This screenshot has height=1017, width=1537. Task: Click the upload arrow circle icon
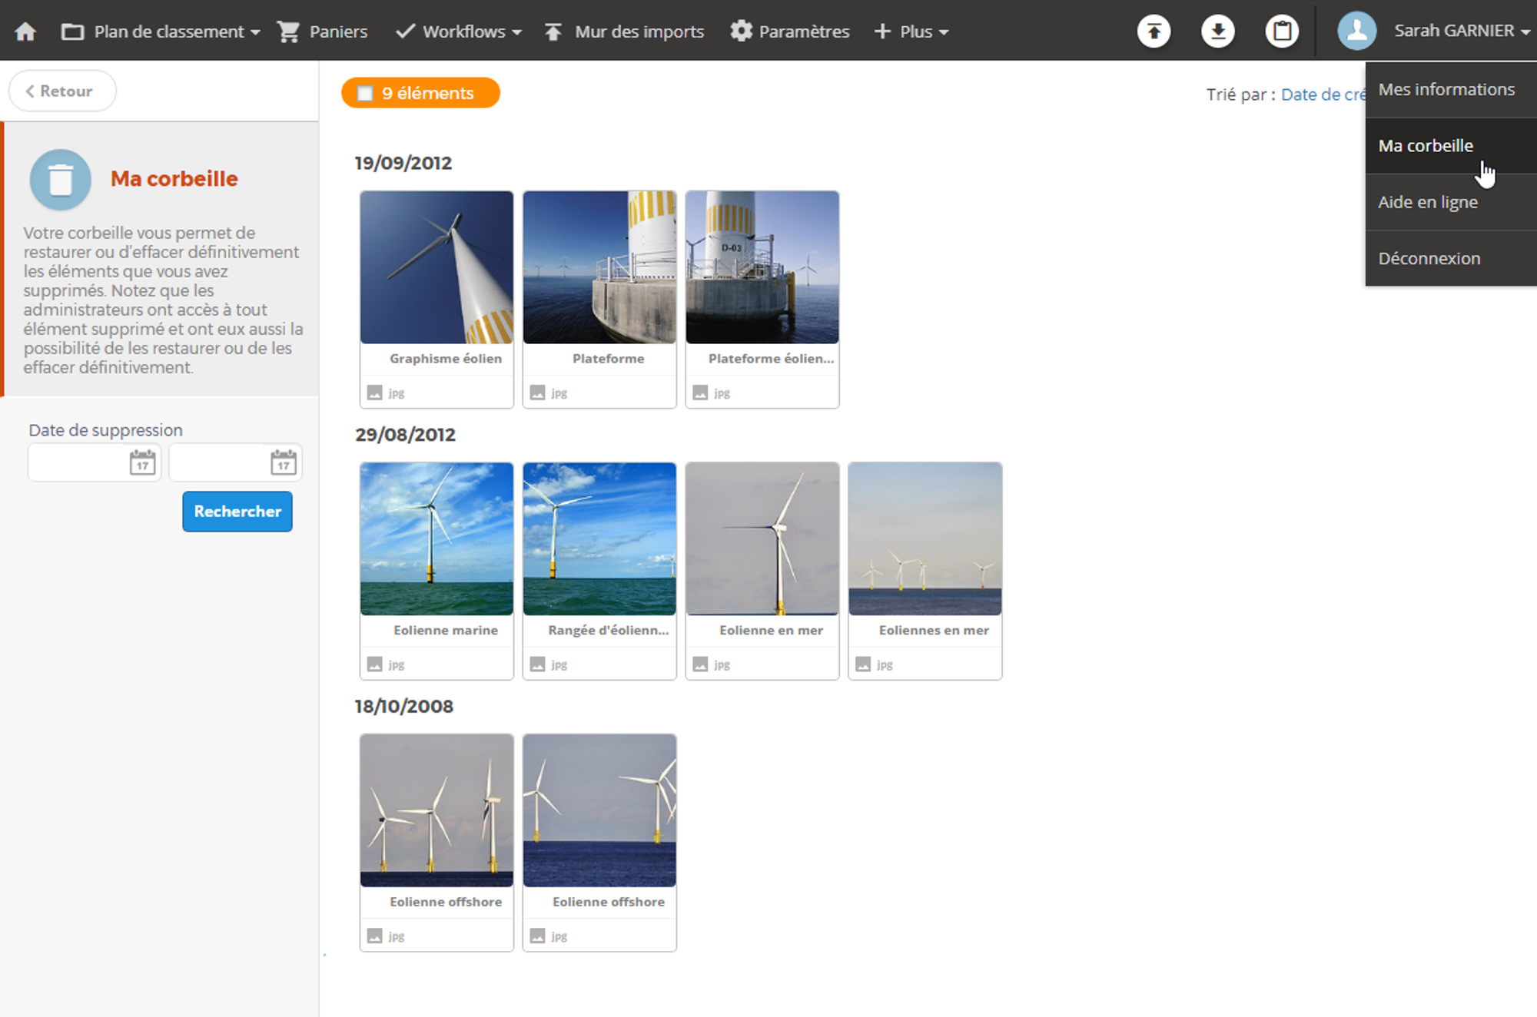(x=1154, y=31)
